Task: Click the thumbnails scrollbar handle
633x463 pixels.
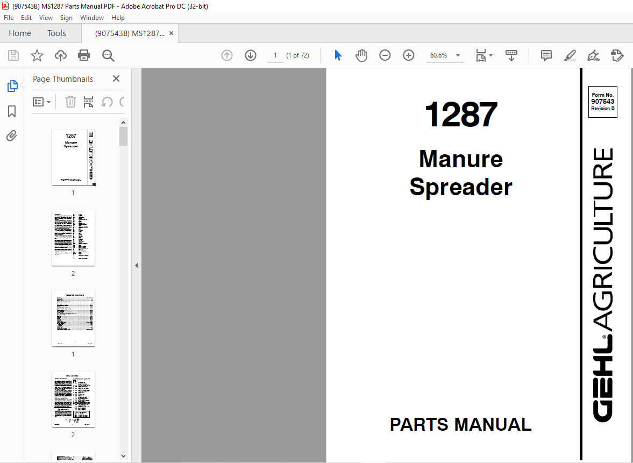Action: (x=124, y=136)
